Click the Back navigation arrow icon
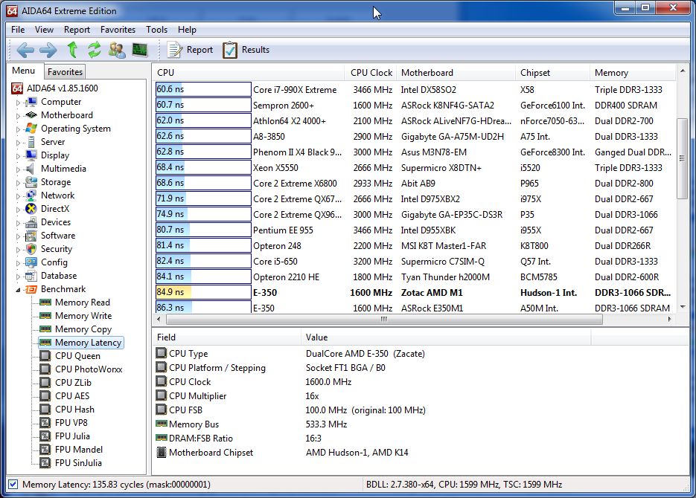 click(25, 50)
